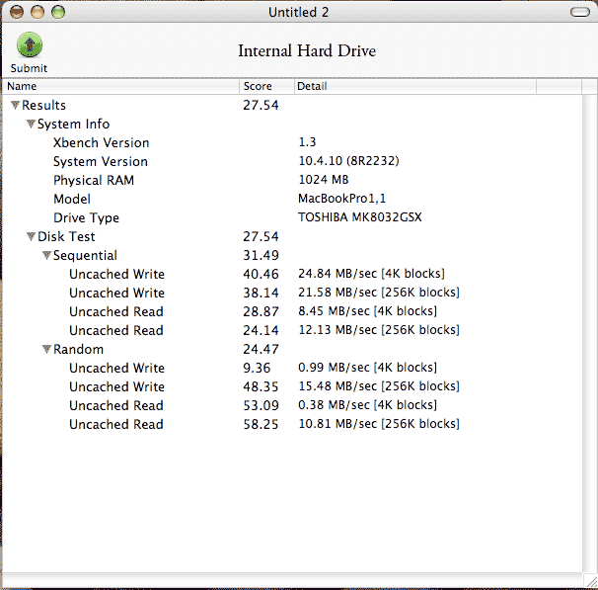Viewport: 598px width, 590px height.
Task: Click the 0.99 MB/sec [4K blocks] detail
Action: point(367,368)
